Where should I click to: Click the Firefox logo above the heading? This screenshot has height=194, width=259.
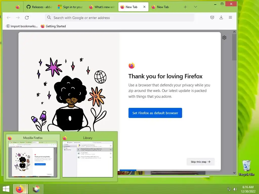pyautogui.click(x=132, y=66)
